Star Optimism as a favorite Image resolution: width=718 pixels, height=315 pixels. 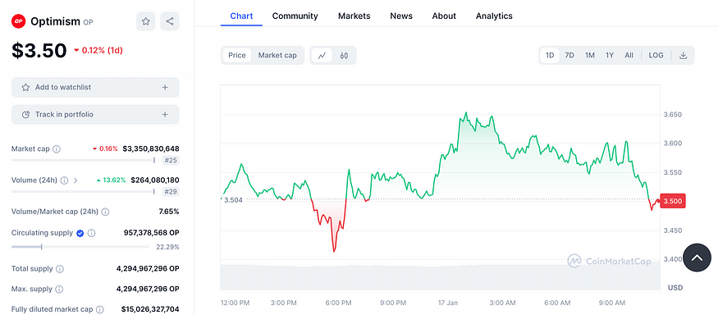(145, 21)
